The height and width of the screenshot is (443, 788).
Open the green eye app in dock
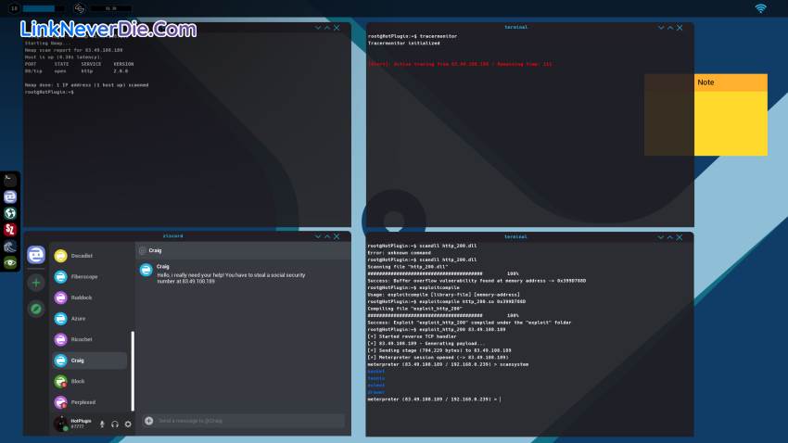point(9,263)
